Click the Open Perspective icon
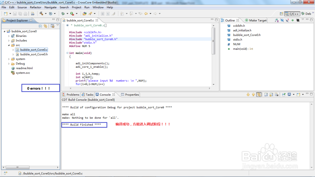315x177 pixels. point(281,14)
